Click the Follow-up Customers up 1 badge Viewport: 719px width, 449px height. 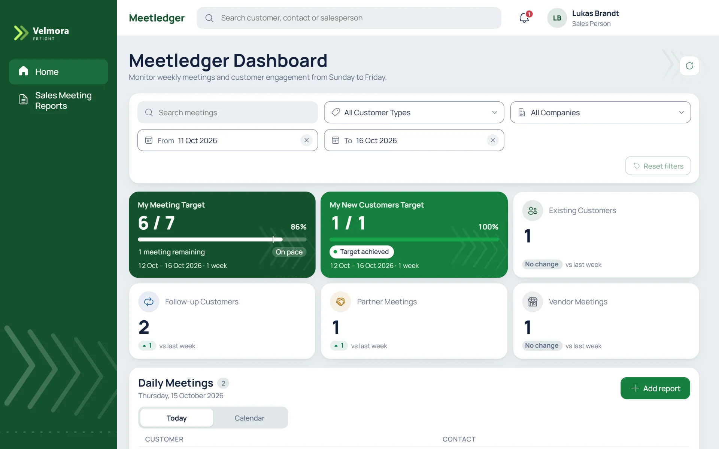147,346
